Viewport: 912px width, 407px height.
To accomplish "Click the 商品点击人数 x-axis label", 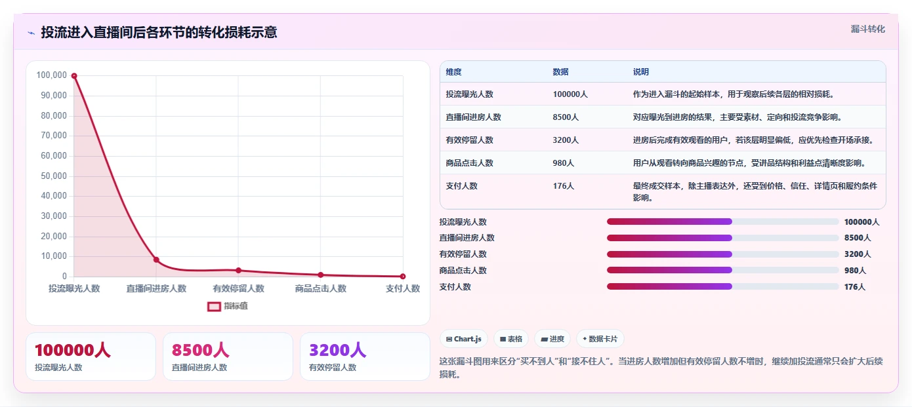I will [321, 288].
